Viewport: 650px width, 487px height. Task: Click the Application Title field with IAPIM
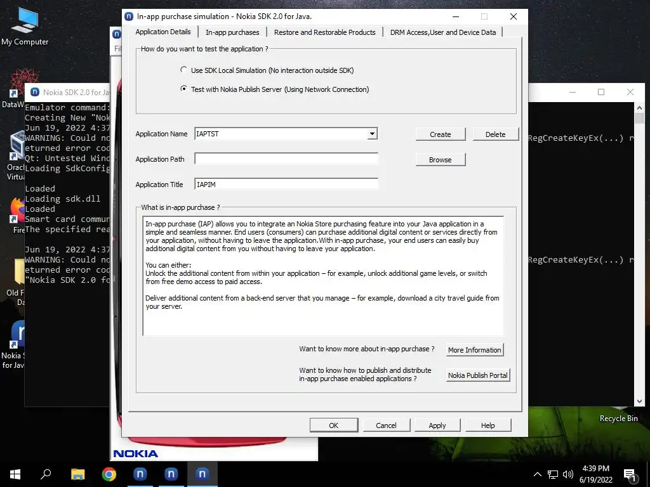pyautogui.click(x=286, y=185)
